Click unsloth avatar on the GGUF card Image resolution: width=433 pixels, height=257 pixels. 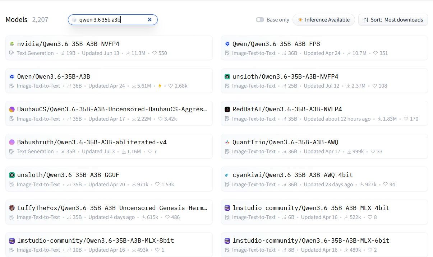point(12,175)
